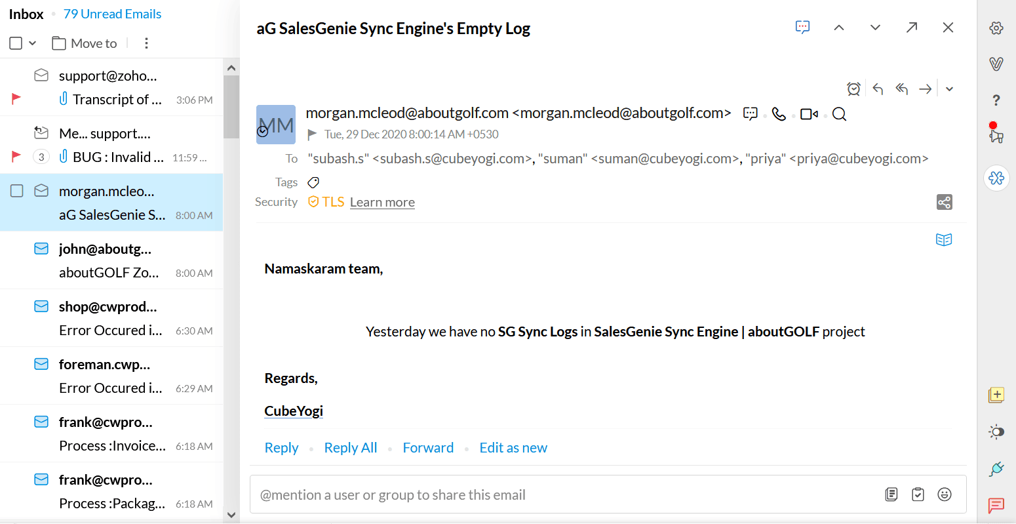
Task: Open support@zoho Transcript email
Action: pos(111,87)
